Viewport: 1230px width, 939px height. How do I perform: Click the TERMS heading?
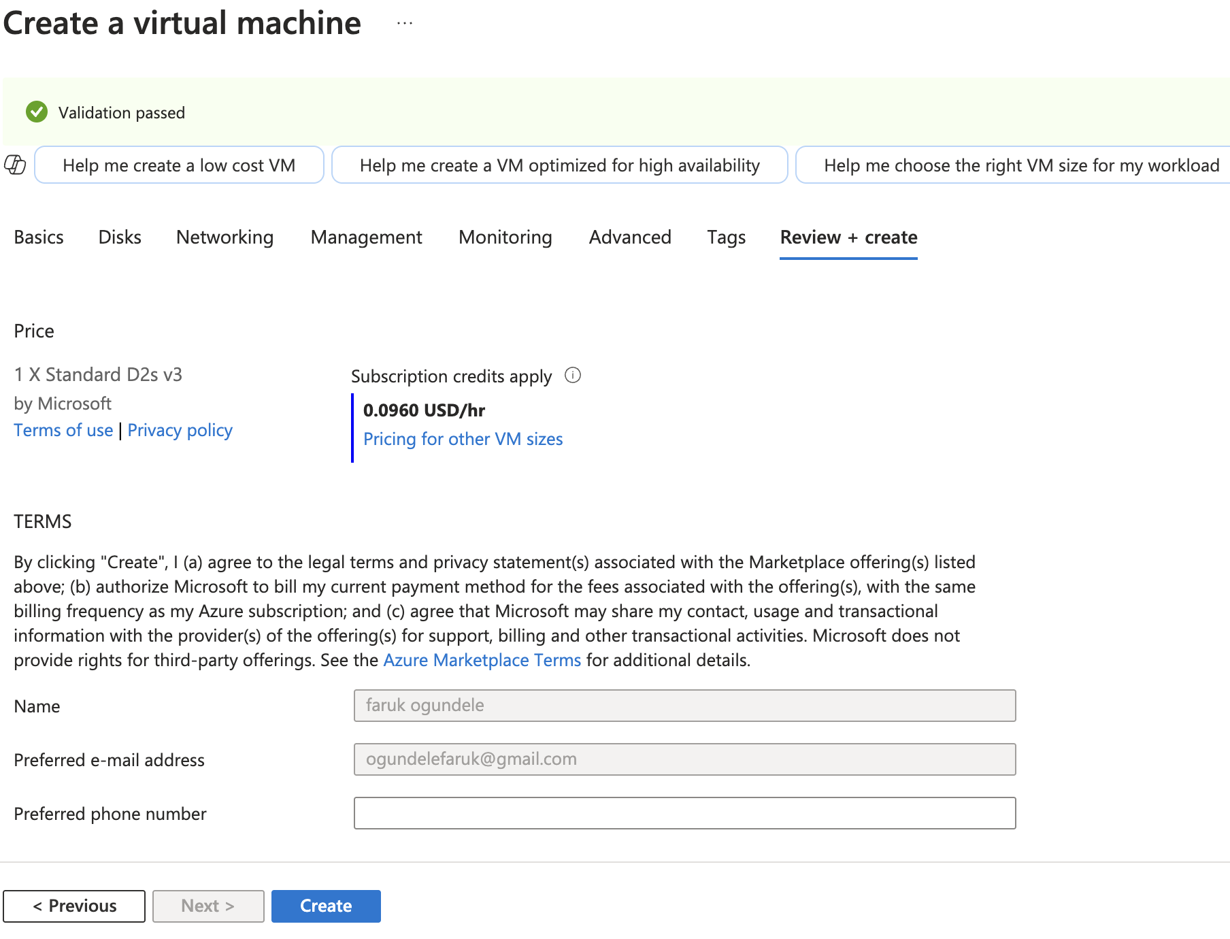pyautogui.click(x=43, y=522)
